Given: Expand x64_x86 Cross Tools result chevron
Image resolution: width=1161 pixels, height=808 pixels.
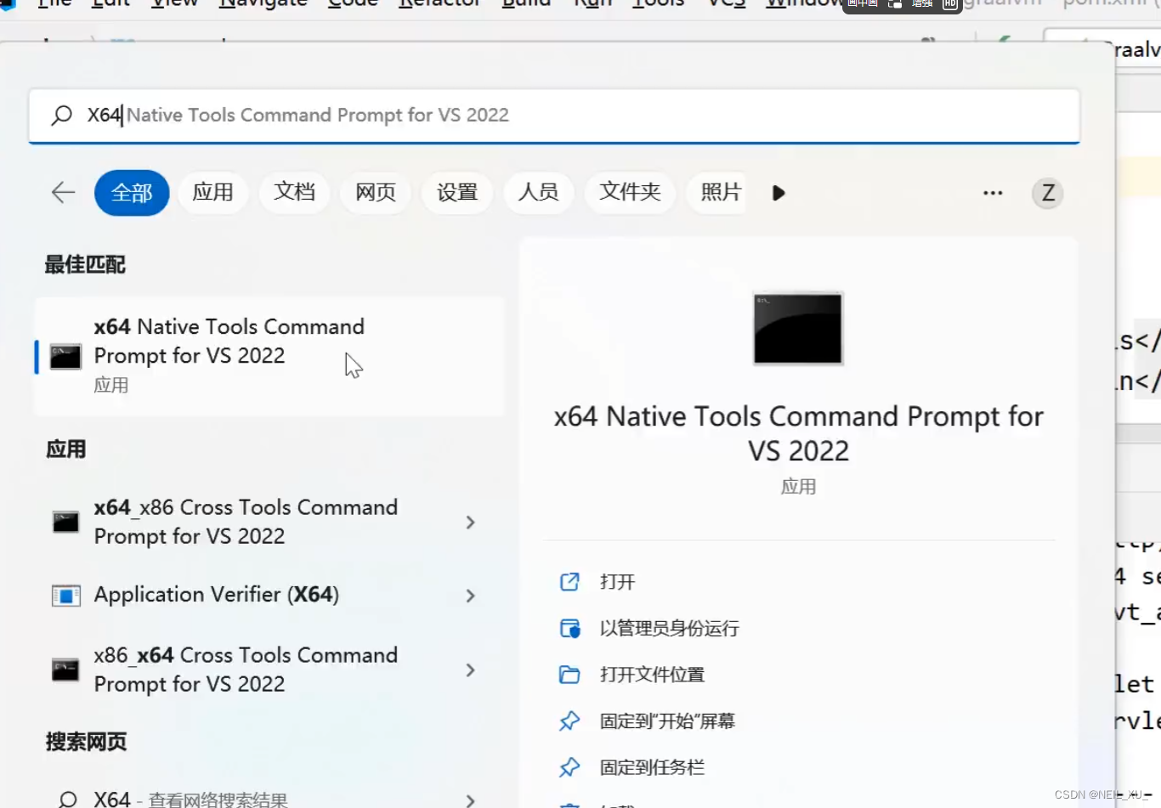Looking at the screenshot, I should [470, 523].
